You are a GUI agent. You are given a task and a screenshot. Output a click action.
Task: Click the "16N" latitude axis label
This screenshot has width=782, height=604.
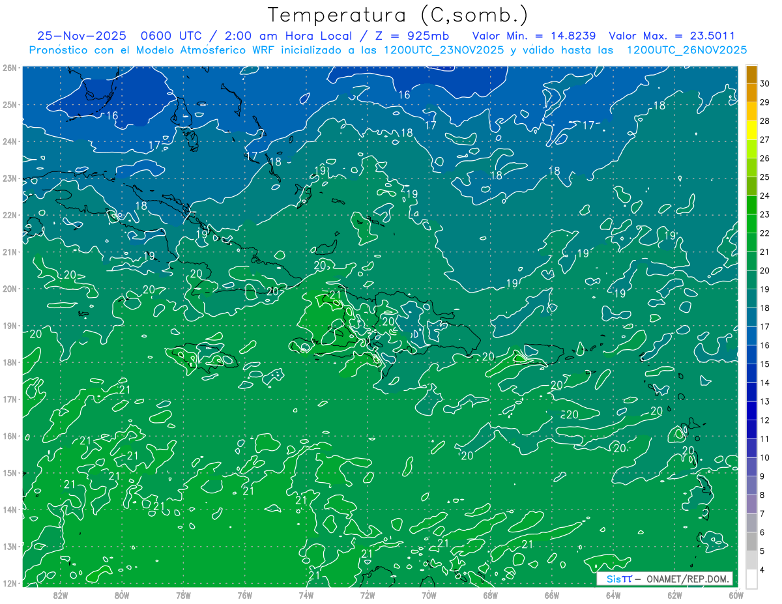[9, 436]
